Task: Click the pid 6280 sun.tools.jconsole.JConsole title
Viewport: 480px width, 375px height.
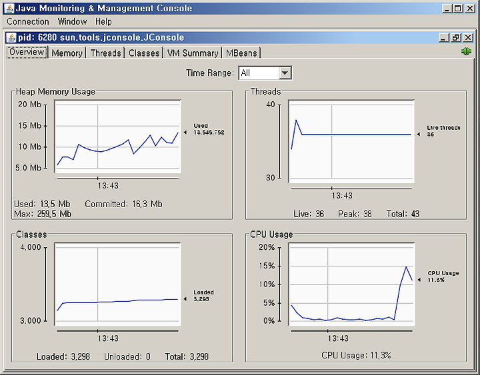Action: (101, 37)
